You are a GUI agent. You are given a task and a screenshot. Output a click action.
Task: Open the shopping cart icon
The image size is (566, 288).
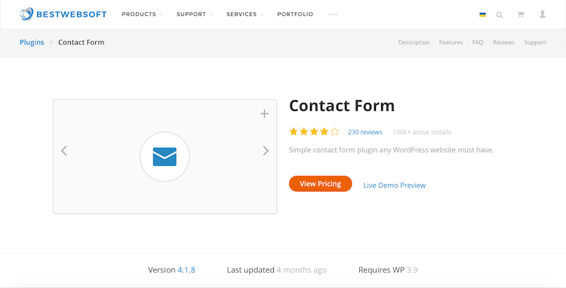(521, 14)
